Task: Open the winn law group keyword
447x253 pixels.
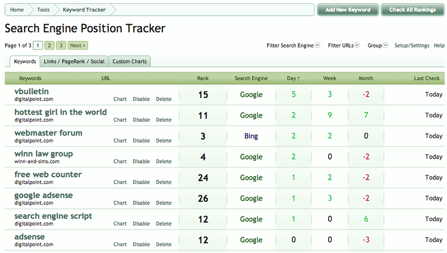Action: (x=44, y=154)
